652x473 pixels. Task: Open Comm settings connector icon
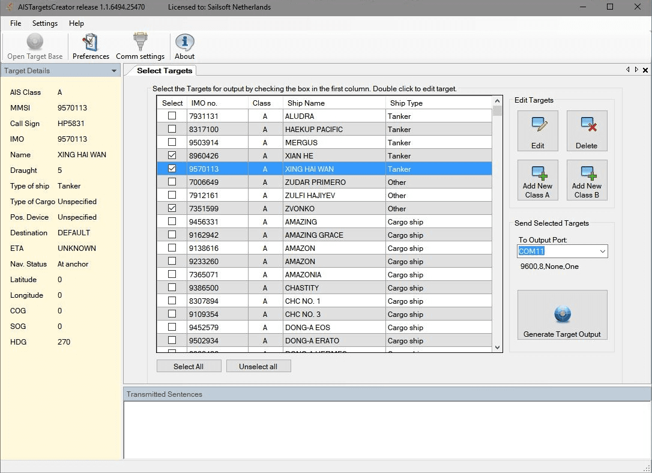coord(140,41)
